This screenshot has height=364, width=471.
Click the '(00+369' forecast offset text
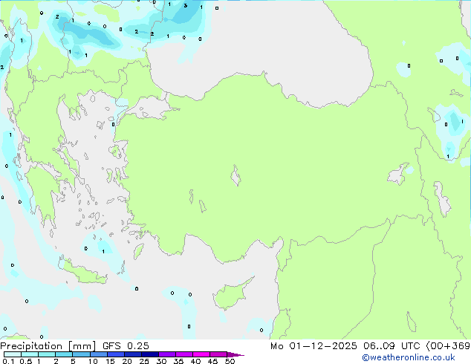[448, 346]
